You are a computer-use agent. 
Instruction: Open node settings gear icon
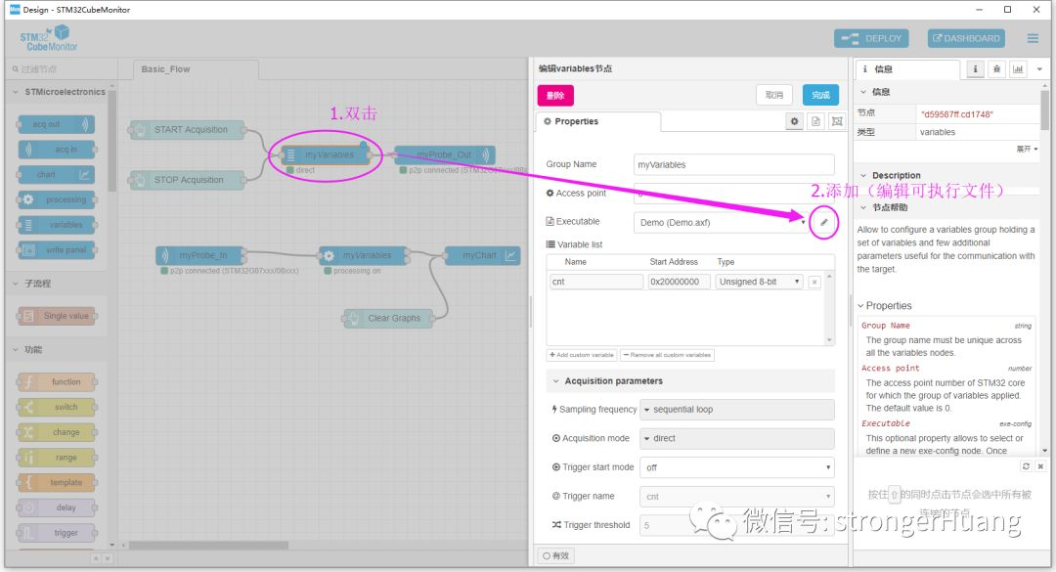click(x=795, y=121)
